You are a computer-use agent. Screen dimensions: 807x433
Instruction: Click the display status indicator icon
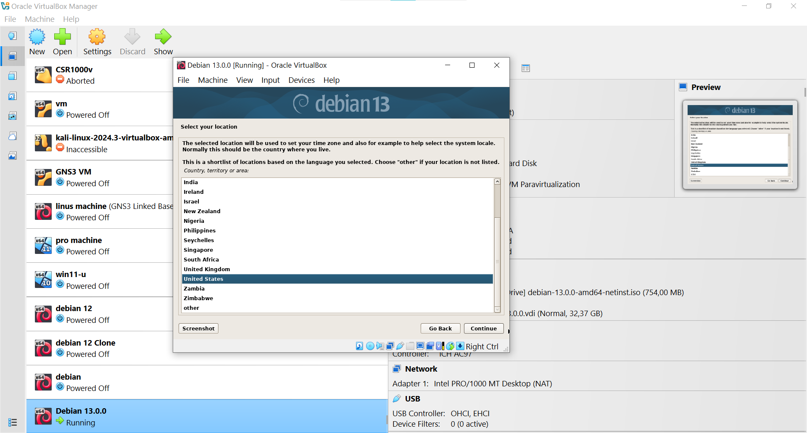click(420, 346)
